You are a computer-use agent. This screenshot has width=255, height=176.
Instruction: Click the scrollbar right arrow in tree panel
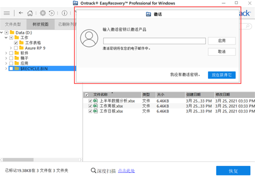tap(80, 160)
